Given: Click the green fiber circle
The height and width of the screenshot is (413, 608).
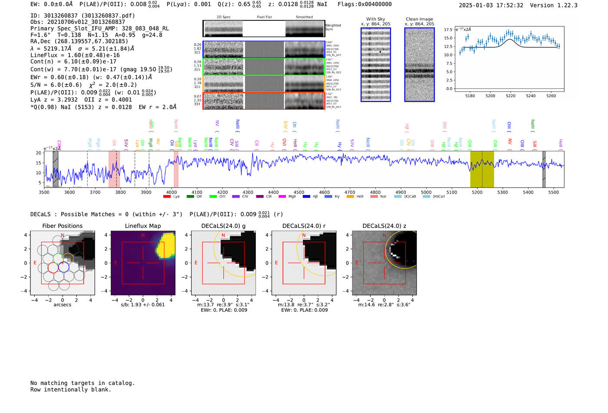Looking at the screenshot, I should [58, 259].
